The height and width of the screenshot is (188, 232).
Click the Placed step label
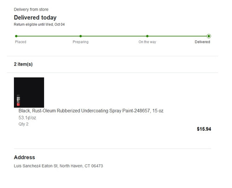point(20,42)
